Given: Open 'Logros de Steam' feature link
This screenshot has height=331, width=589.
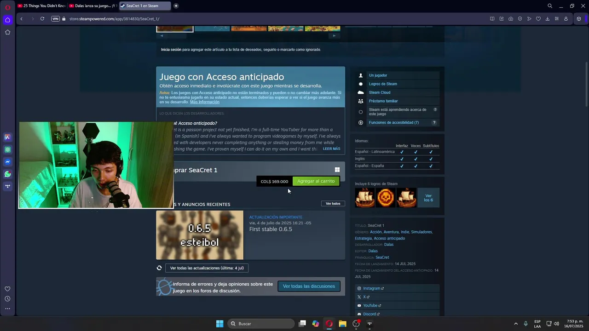Looking at the screenshot, I should click(383, 84).
